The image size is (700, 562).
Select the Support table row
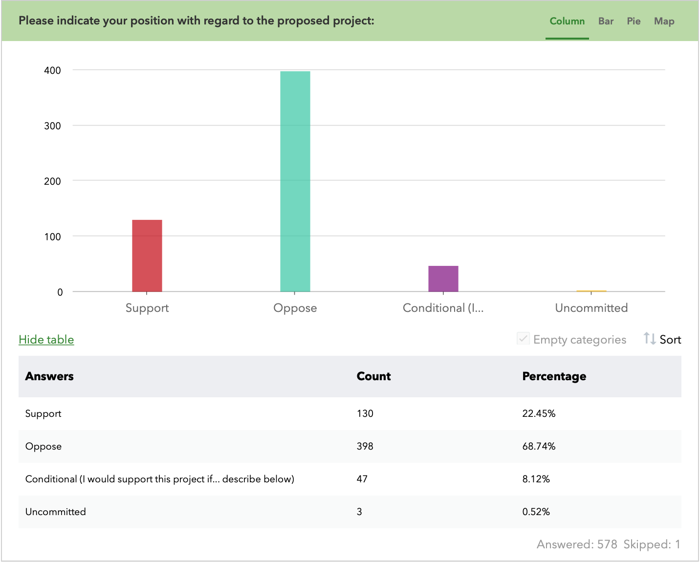point(44,413)
